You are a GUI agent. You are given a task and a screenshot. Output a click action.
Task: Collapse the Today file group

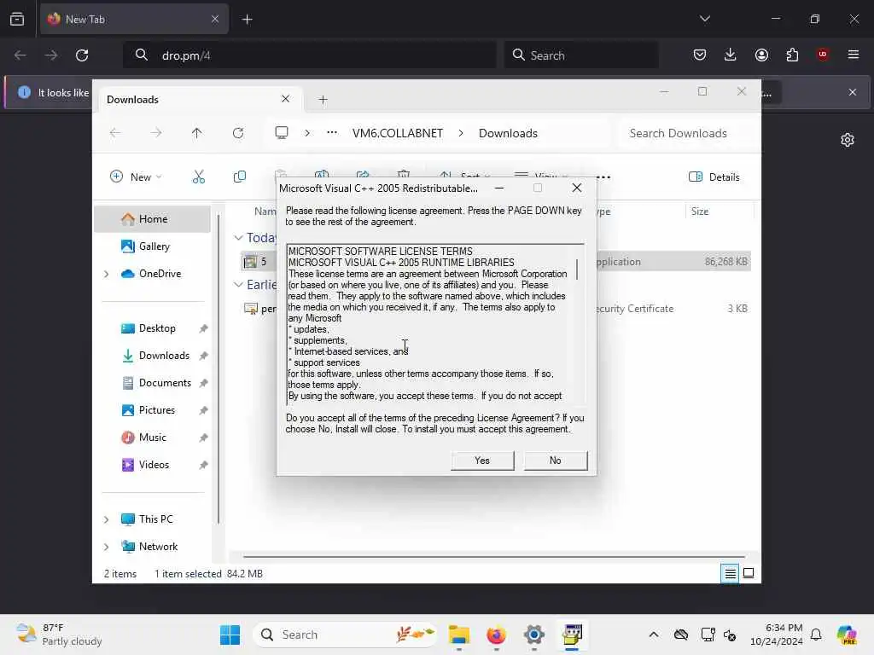238,238
